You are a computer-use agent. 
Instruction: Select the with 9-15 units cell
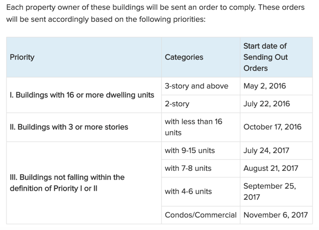click(200, 151)
